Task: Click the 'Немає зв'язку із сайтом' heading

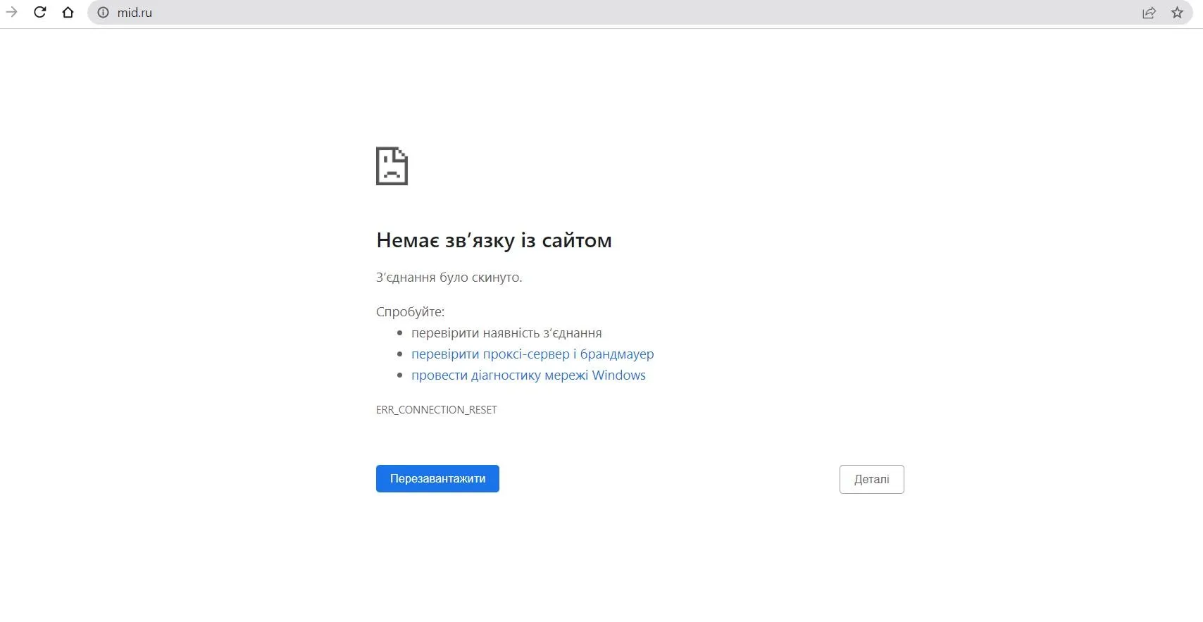Action: pos(494,240)
